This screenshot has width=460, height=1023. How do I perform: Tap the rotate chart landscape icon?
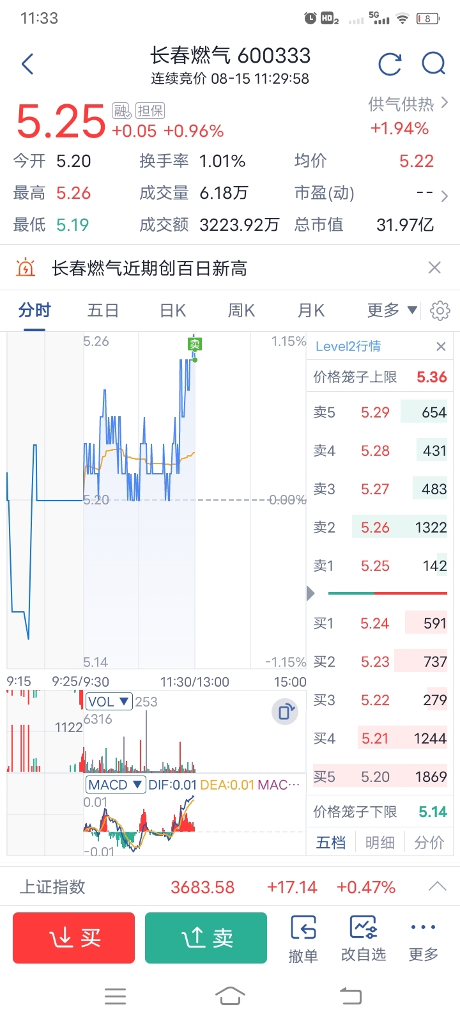click(285, 711)
